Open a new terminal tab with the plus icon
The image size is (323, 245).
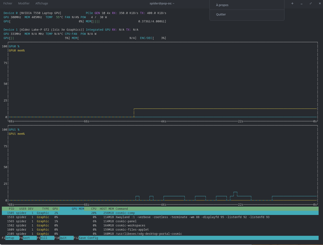pyautogui.click(x=292, y=3)
